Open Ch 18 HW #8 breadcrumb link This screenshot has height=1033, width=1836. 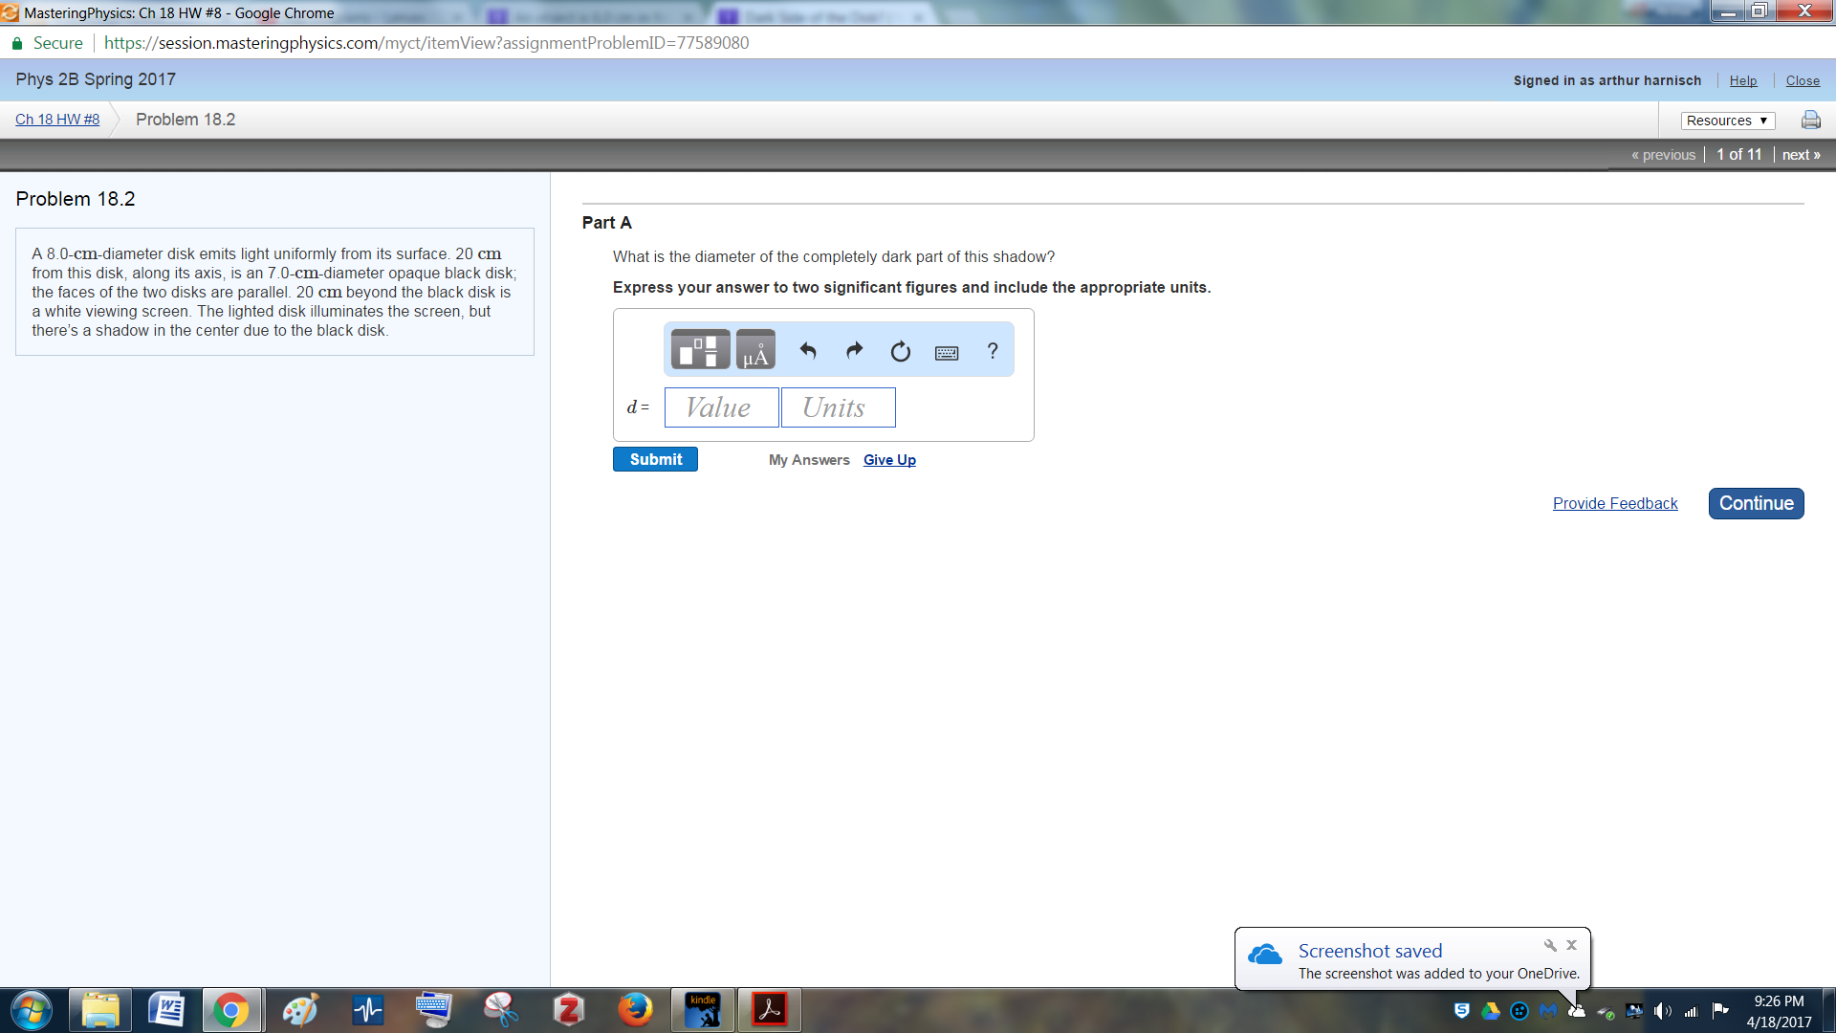pyautogui.click(x=57, y=120)
